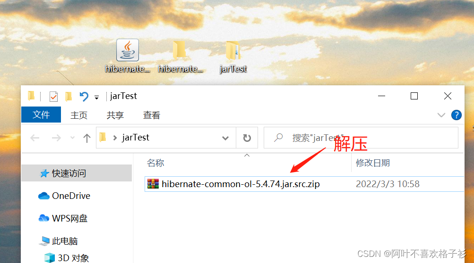474x263 pixels.
Task: Select the hibernate folder desktop icon
Action: 180,56
